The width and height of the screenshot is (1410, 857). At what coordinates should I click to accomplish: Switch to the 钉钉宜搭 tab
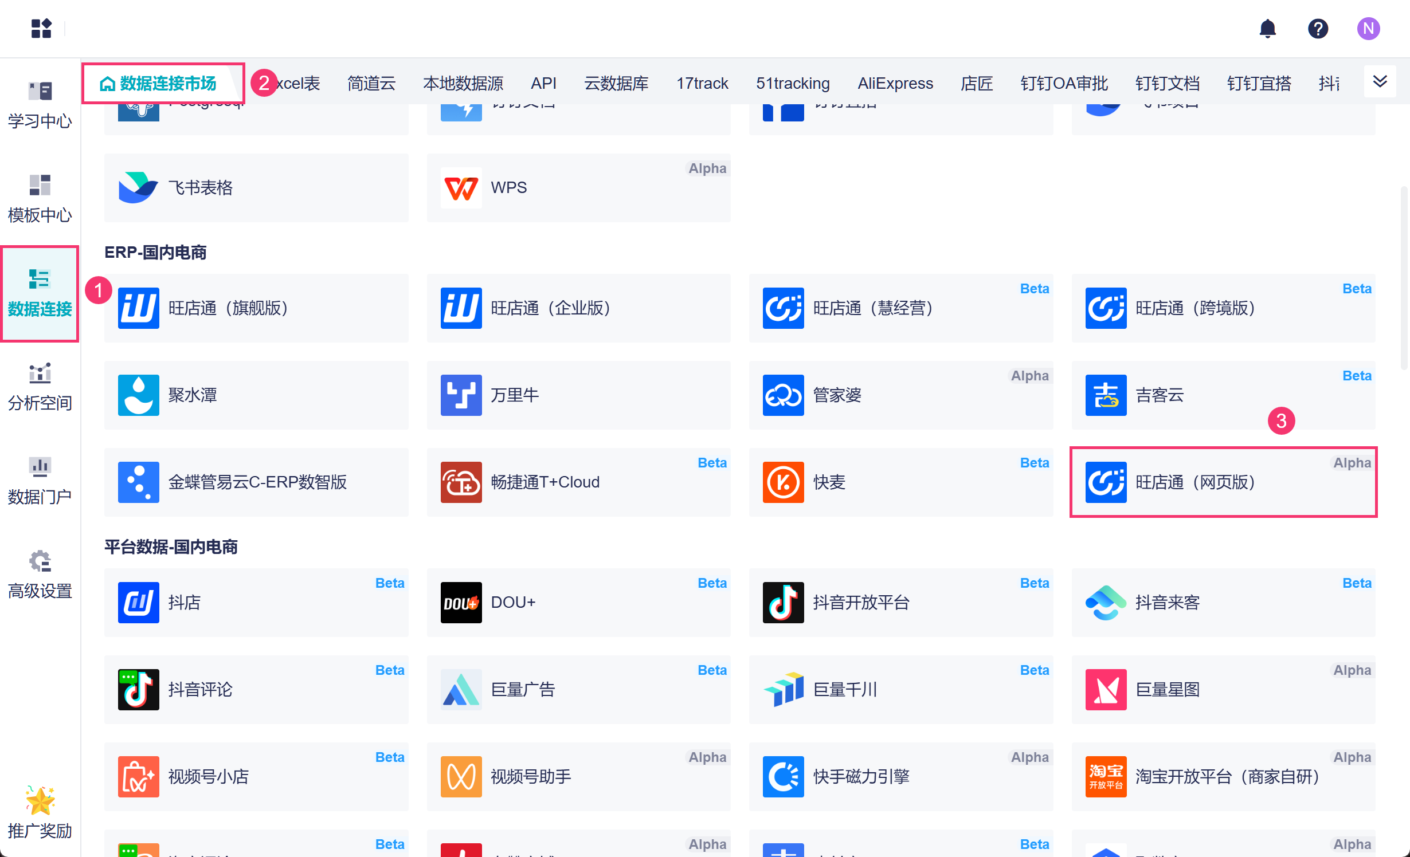click(1259, 84)
